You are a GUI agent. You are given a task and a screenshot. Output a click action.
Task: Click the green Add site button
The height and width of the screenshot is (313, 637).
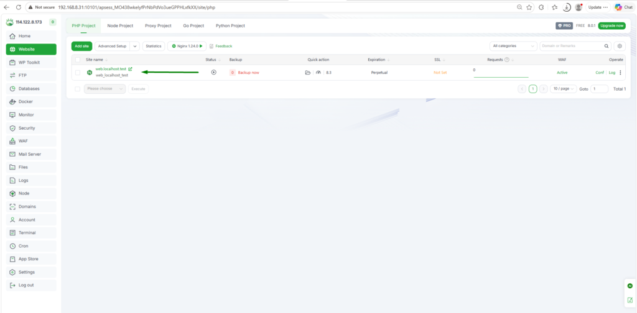tap(81, 46)
